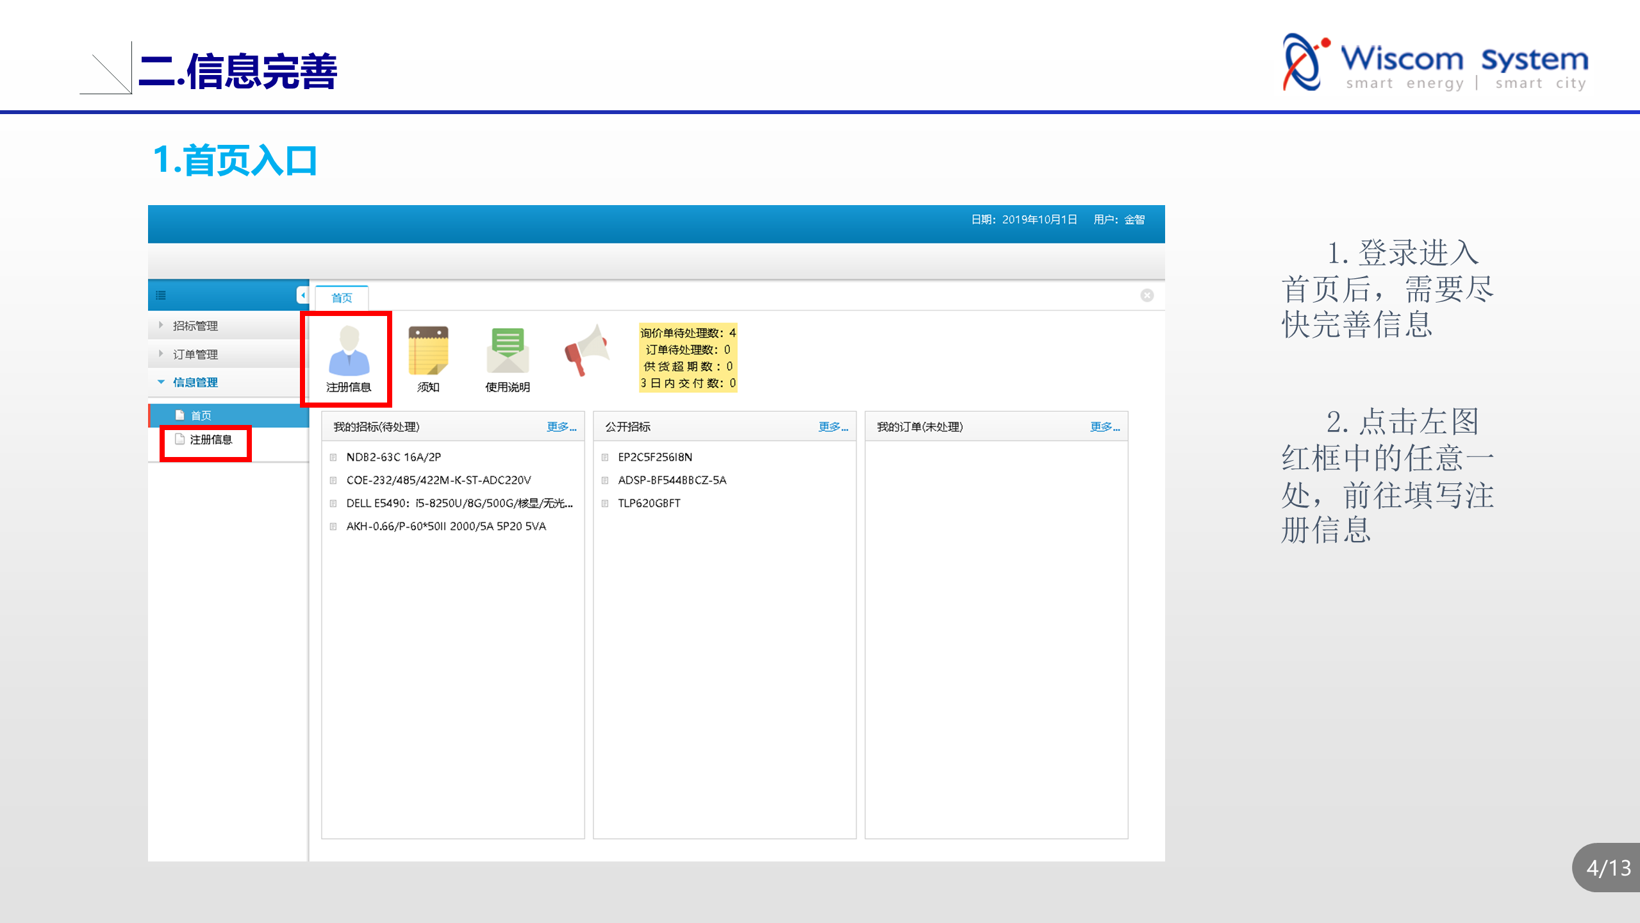The image size is (1640, 923).
Task: Expand the 订单管理 menu
Action: coord(195,354)
